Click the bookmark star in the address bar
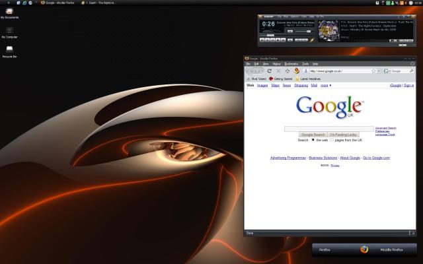 click(x=373, y=71)
